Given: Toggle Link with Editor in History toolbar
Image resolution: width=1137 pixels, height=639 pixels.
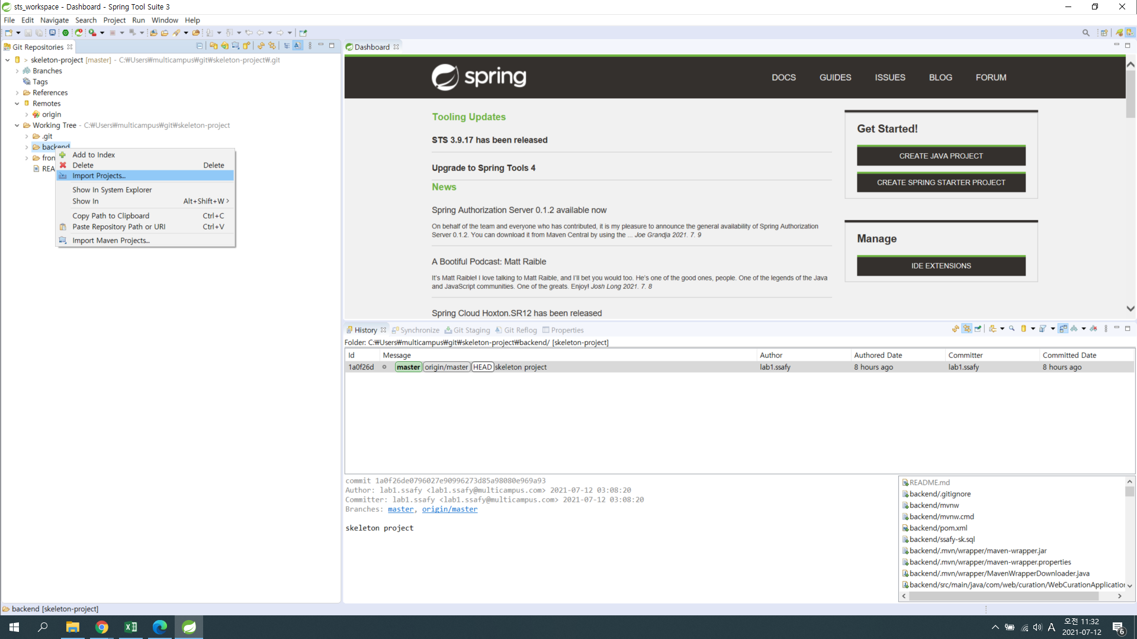Looking at the screenshot, I should pyautogui.click(x=966, y=328).
